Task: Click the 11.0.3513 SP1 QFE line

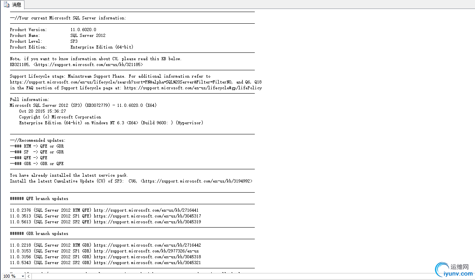Action: (105, 216)
